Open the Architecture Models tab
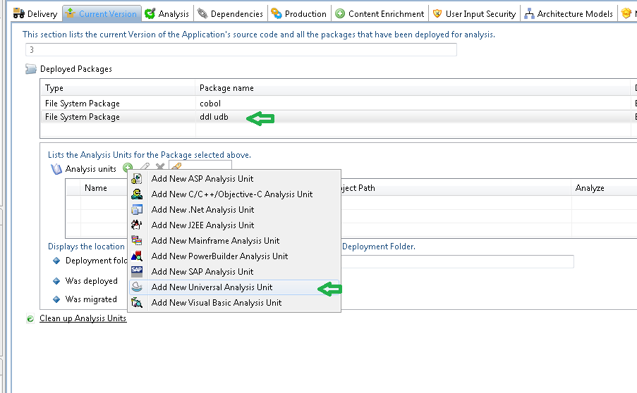 (569, 13)
